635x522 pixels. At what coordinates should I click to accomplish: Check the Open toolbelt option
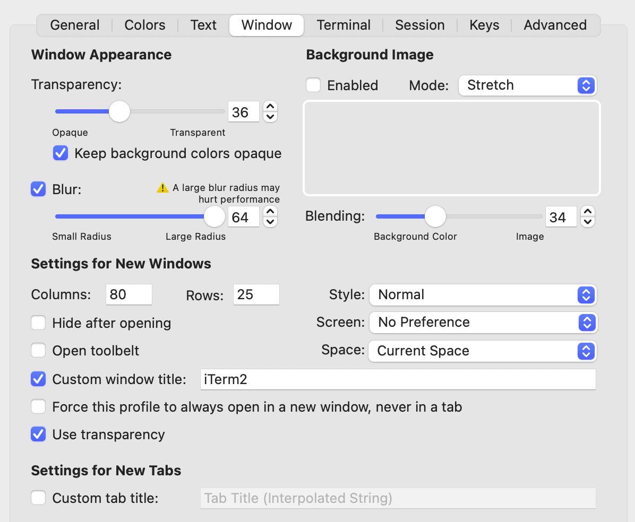pyautogui.click(x=38, y=350)
